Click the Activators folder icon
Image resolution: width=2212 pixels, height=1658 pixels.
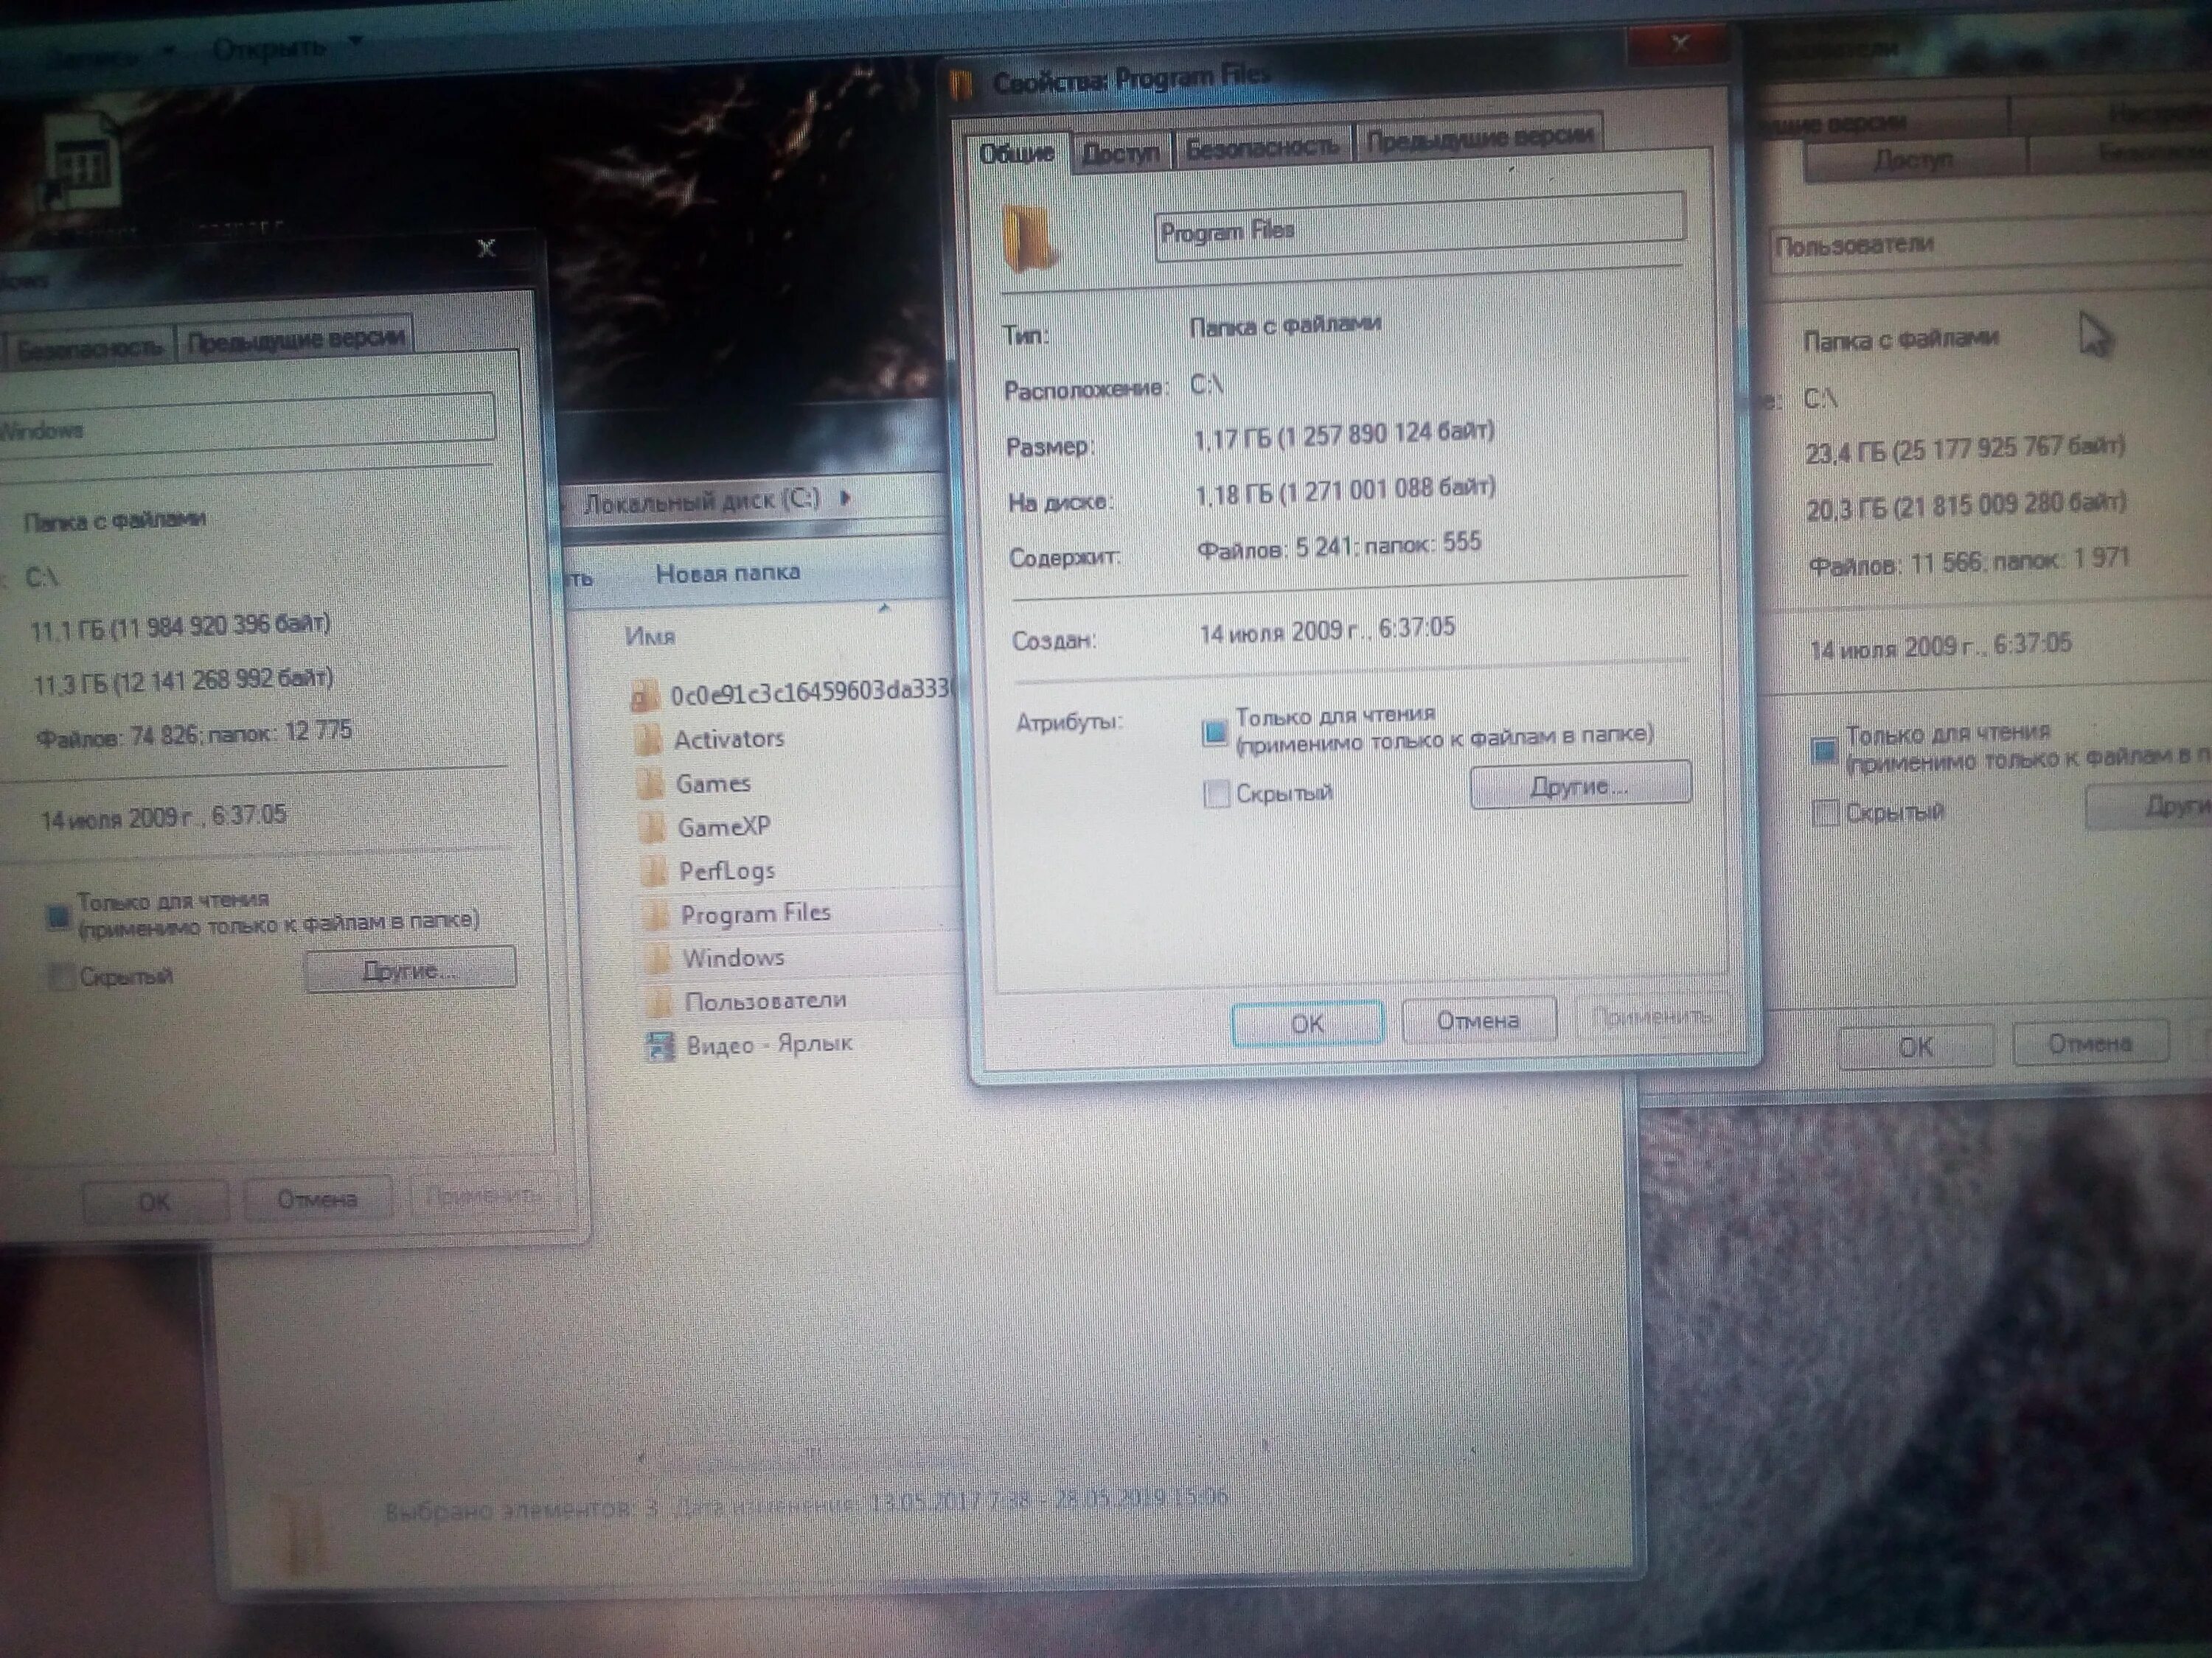click(648, 740)
